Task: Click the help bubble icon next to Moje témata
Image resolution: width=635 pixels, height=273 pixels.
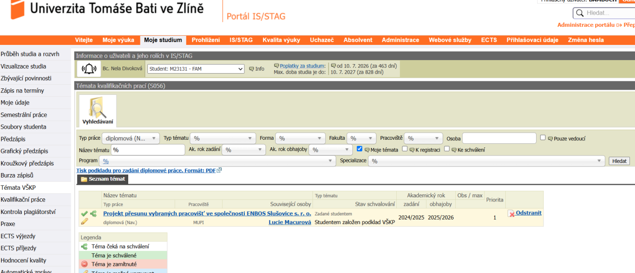Action: tap(367, 150)
